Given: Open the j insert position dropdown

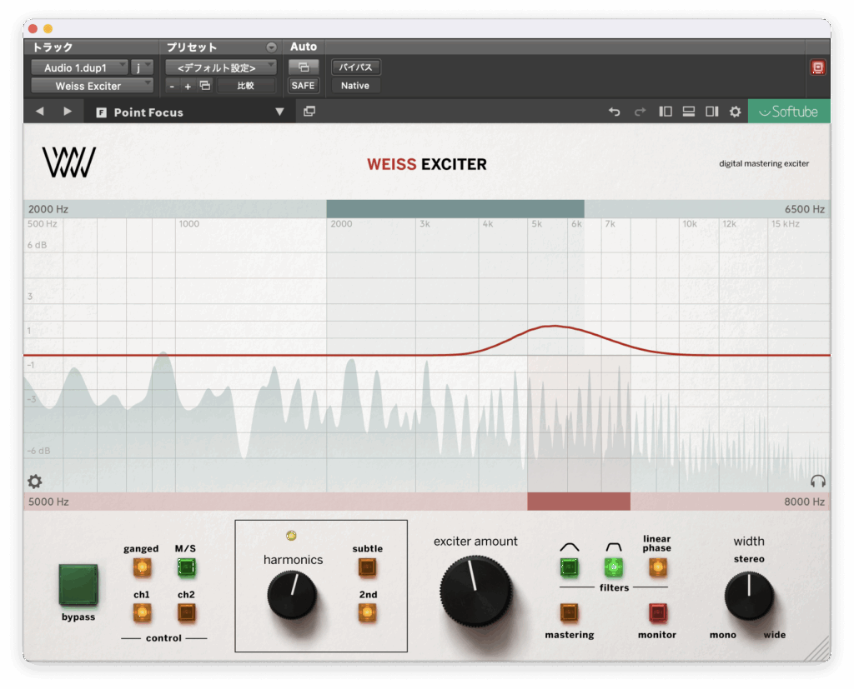Looking at the screenshot, I should point(142,67).
